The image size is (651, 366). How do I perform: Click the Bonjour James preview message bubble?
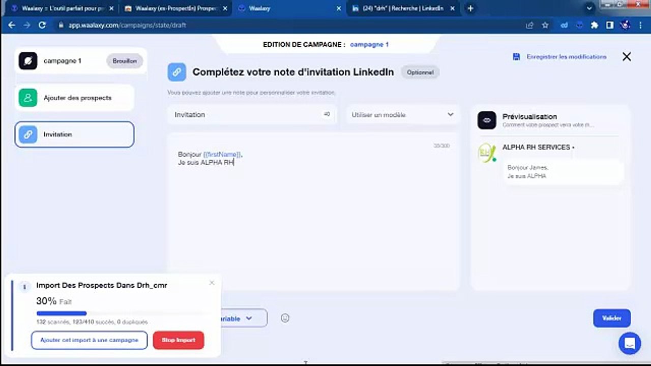[x=564, y=172]
